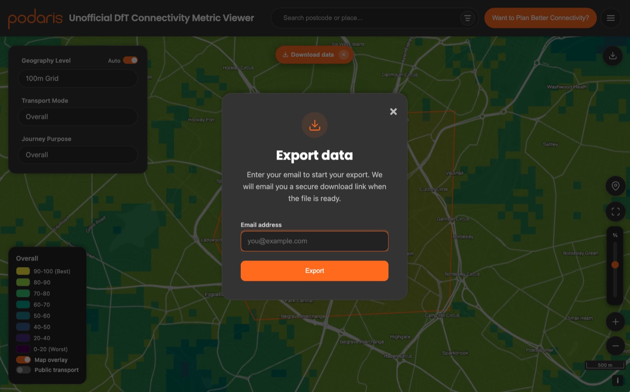
Task: Zoom in on the map
Action: coord(615,321)
